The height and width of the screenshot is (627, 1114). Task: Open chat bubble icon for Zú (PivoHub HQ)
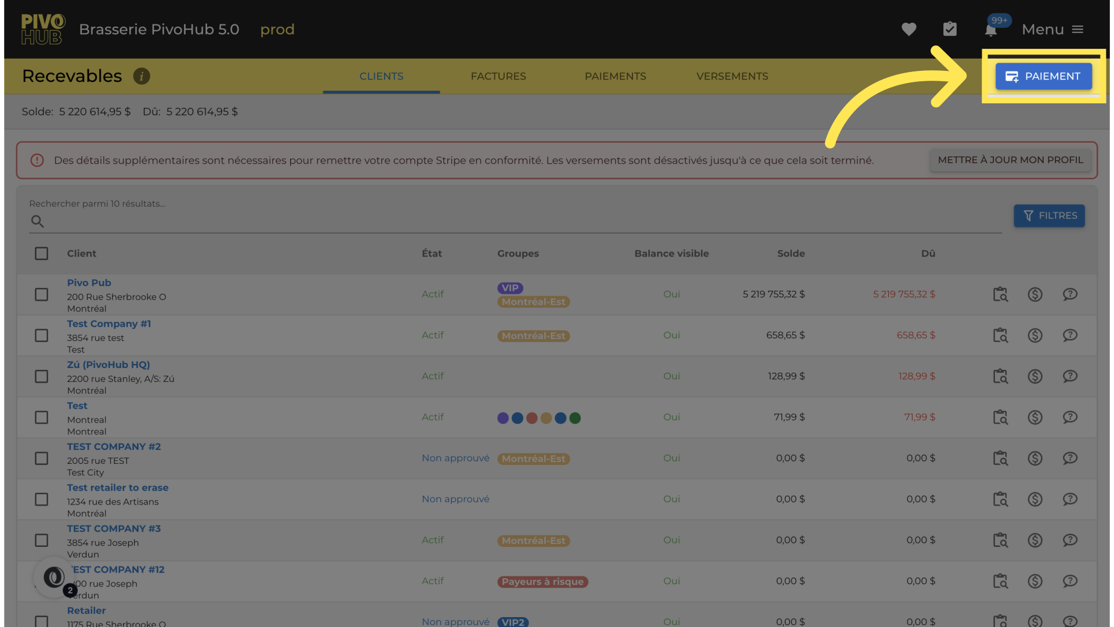pos(1070,376)
